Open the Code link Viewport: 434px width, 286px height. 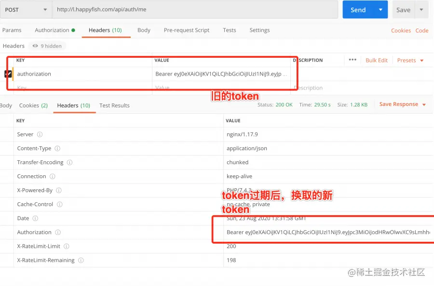[x=422, y=31]
